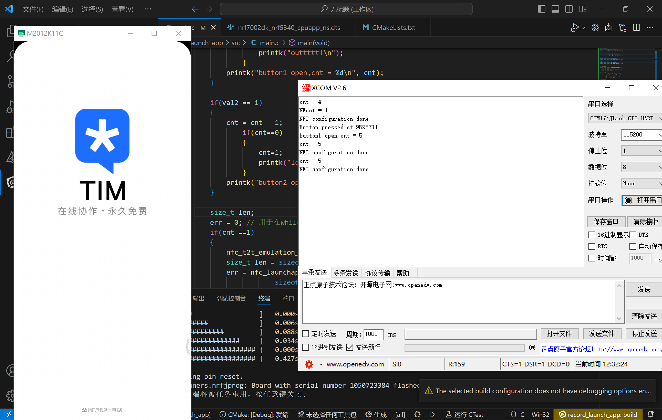Open the 编辑(E) menu
Screen dimensions: 662x420
tap(63, 9)
